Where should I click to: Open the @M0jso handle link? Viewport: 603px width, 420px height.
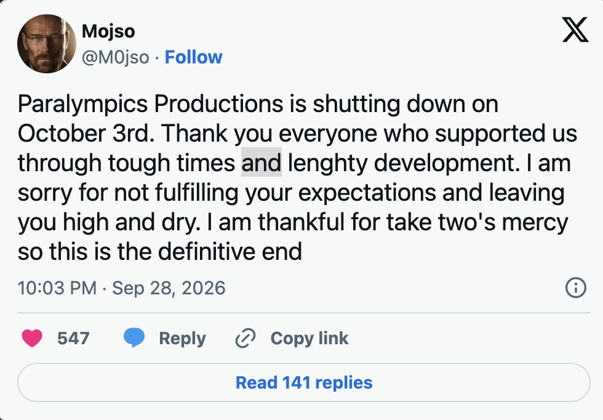coord(116,57)
